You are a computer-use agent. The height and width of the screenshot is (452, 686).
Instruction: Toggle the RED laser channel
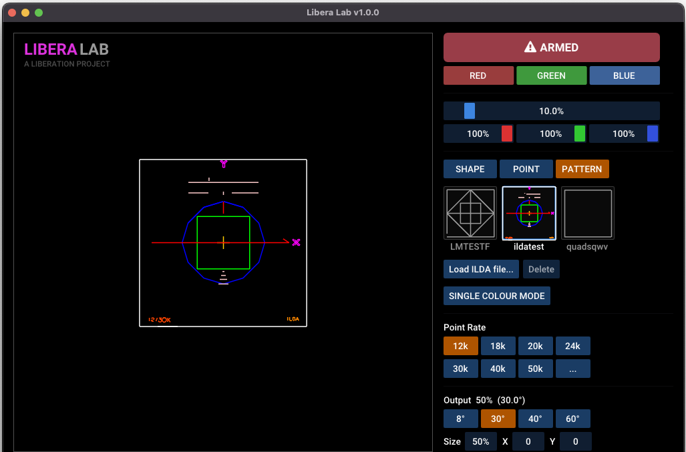pos(478,75)
